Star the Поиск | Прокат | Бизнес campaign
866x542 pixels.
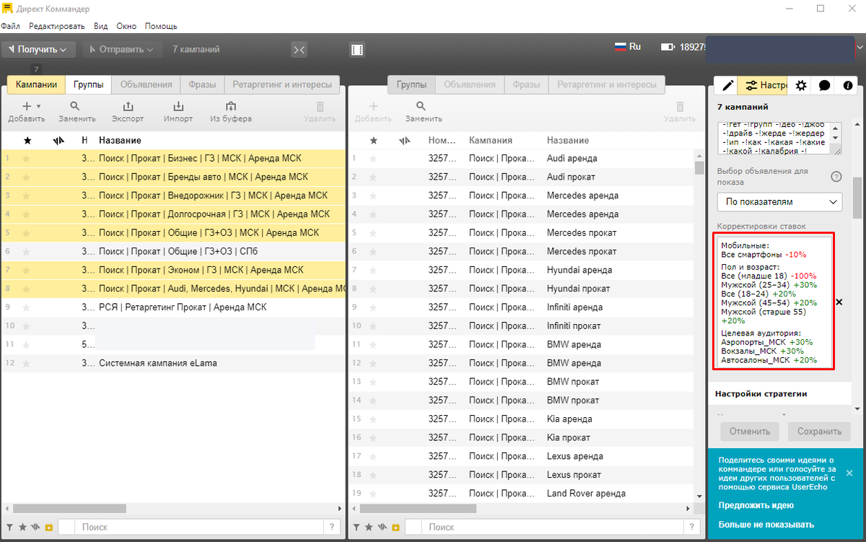coord(27,158)
